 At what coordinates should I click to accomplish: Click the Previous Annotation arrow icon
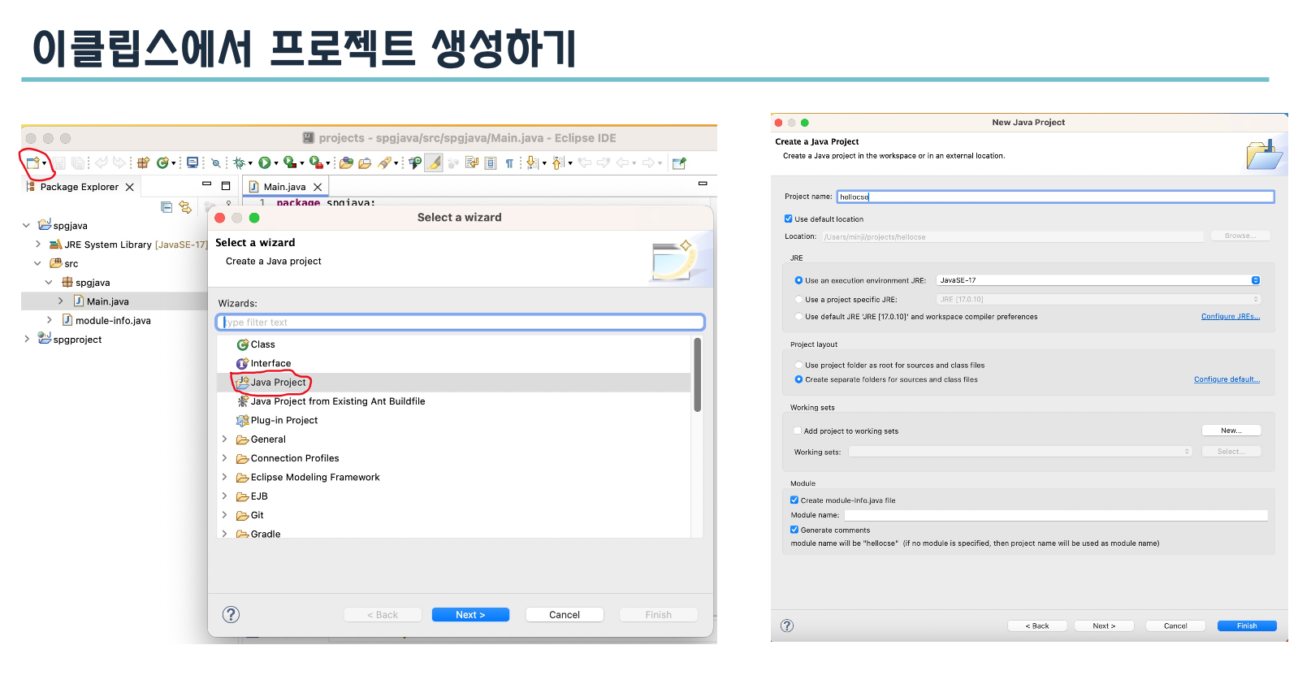(x=558, y=162)
